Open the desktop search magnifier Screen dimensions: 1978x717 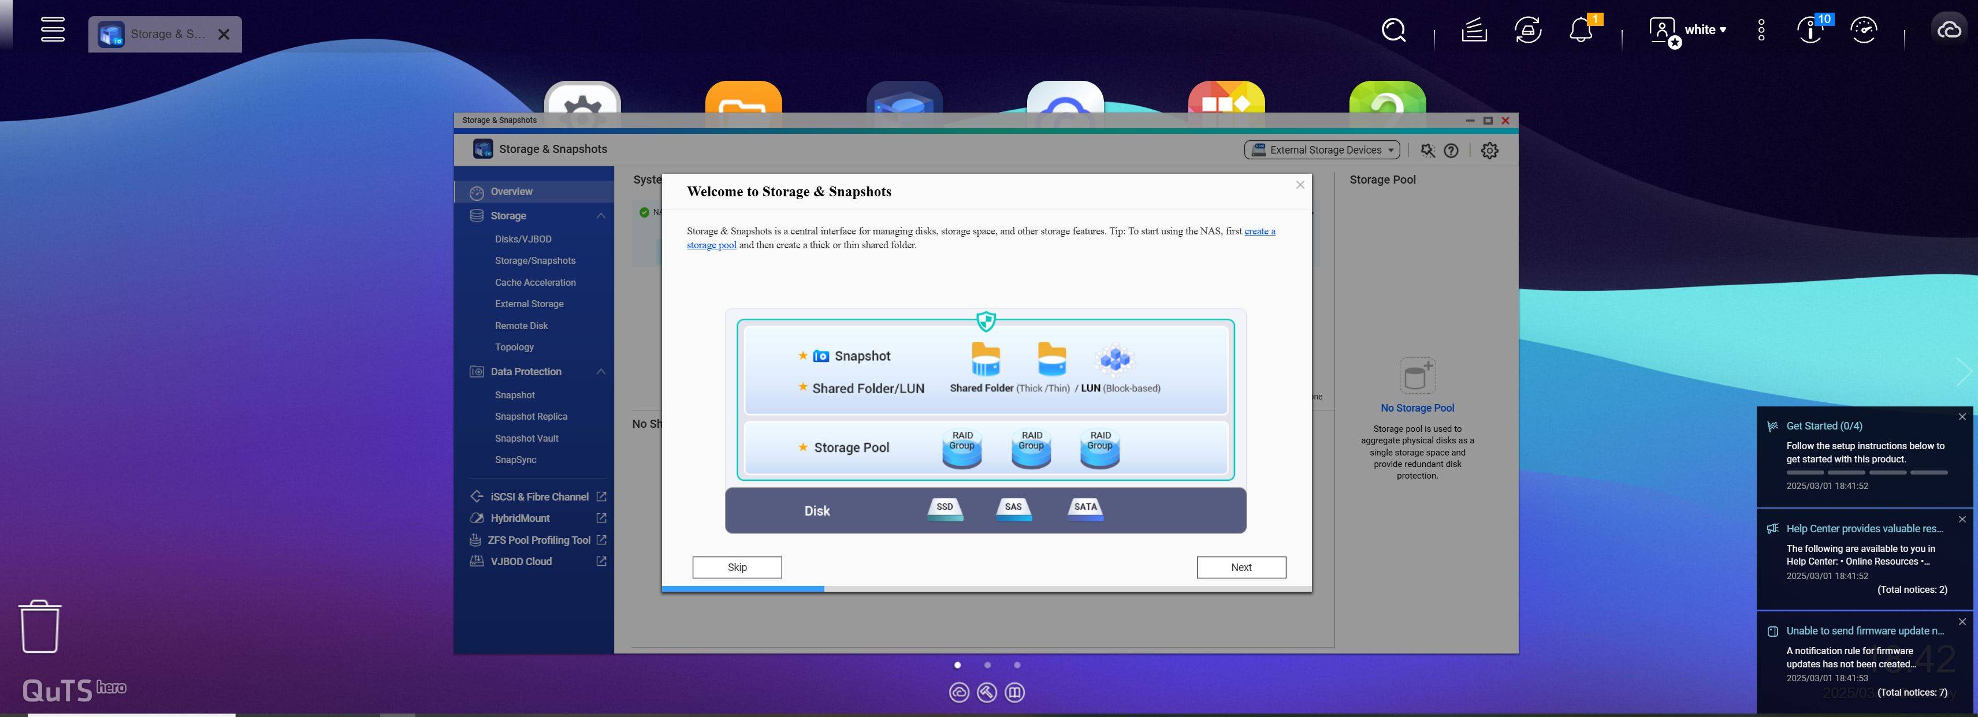(1393, 31)
